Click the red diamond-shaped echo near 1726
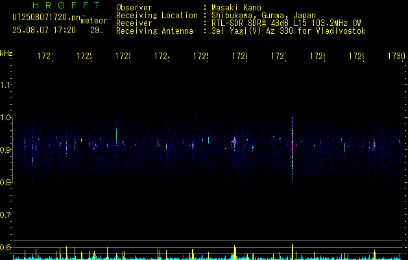This screenshot has height=260, width=408. (235, 141)
